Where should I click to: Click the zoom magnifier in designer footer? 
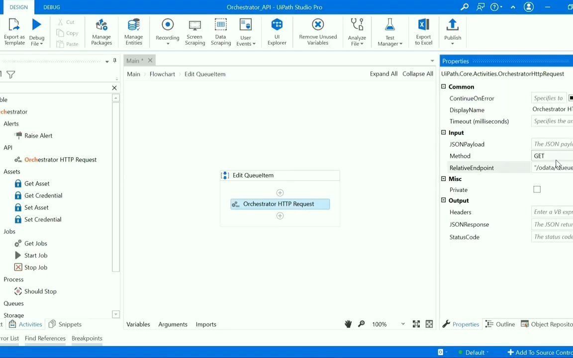(362, 324)
